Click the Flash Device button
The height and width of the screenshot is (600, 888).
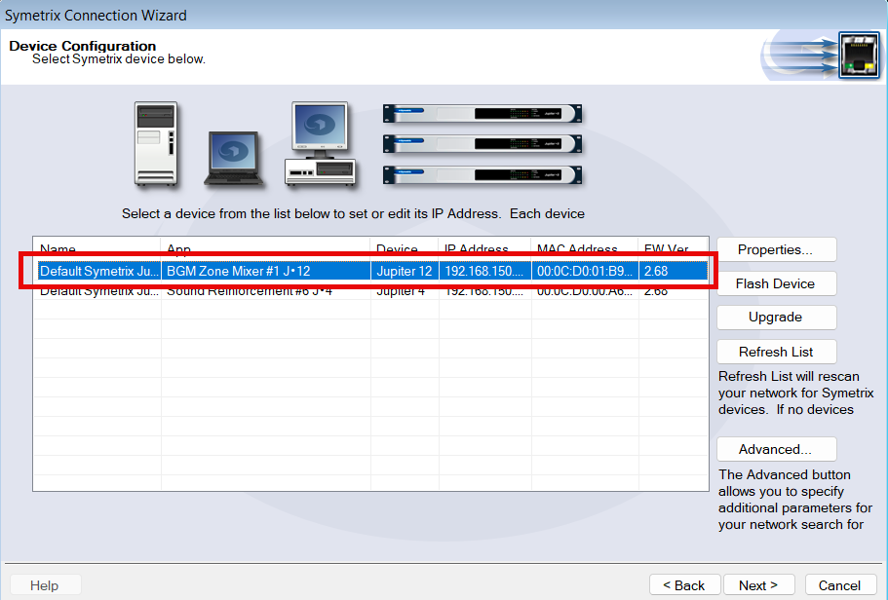777,283
